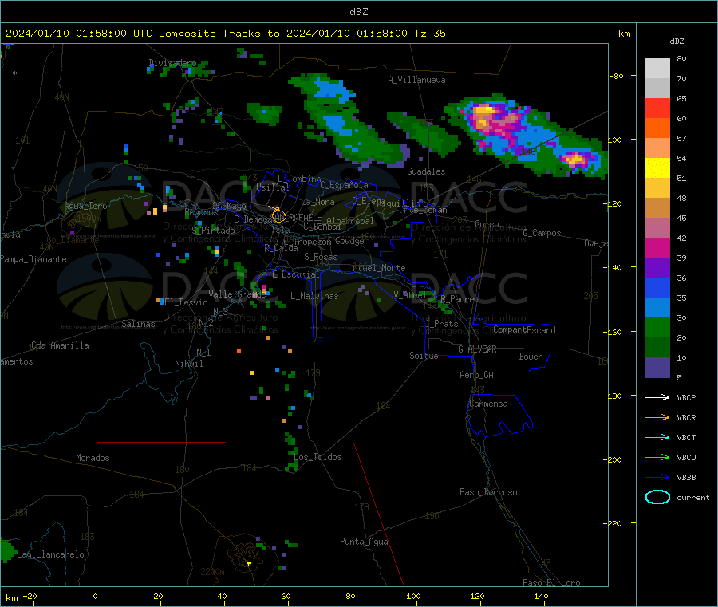Viewport: 718px width, 607px height.
Task: Click the 'CompantEscard' map label
Action: [x=524, y=329]
